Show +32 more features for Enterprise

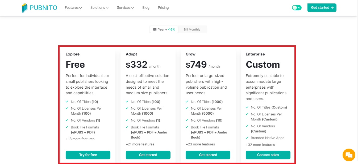(x=260, y=145)
